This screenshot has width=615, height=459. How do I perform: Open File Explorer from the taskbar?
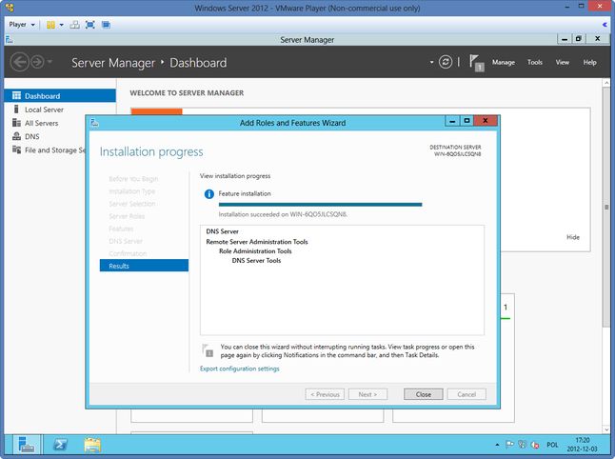tap(92, 445)
